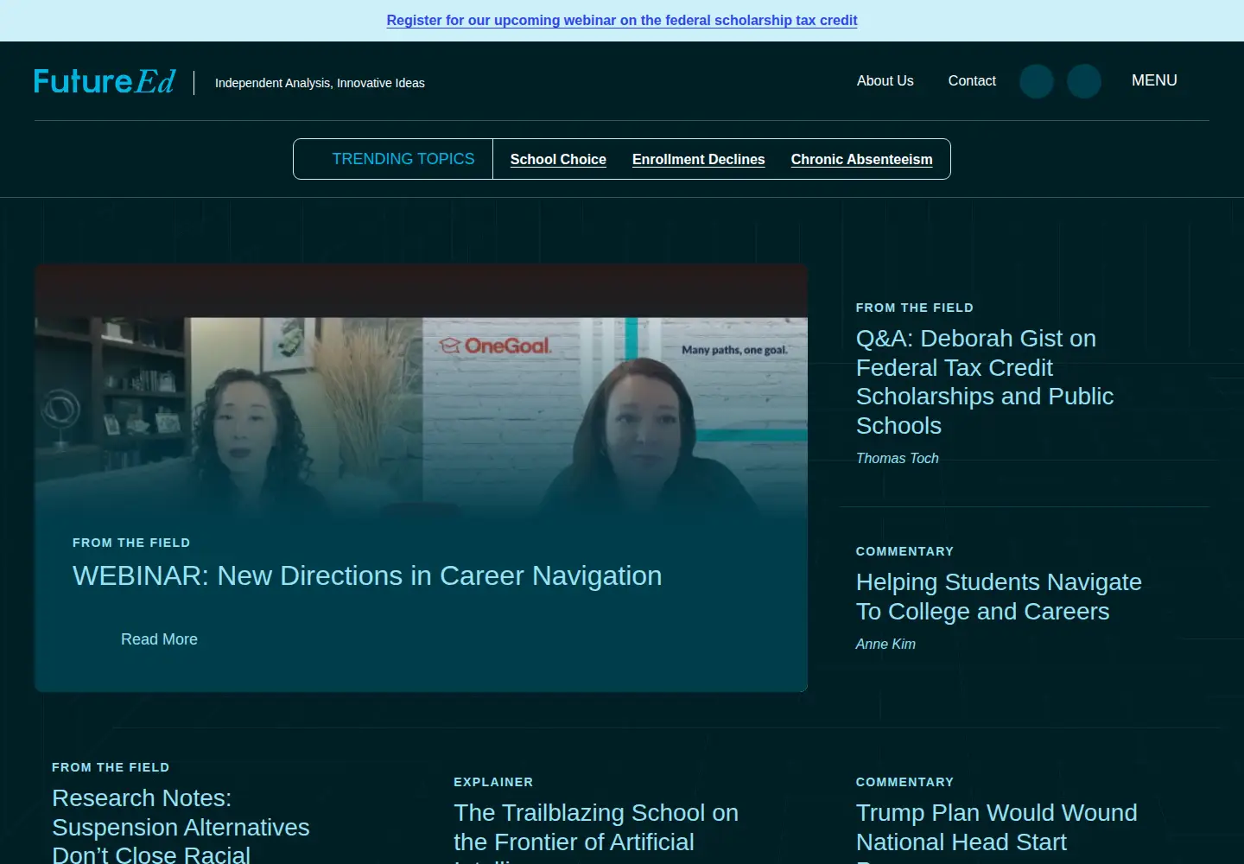Click the TRENDING TOPICS label
The height and width of the screenshot is (864, 1244).
[403, 159]
